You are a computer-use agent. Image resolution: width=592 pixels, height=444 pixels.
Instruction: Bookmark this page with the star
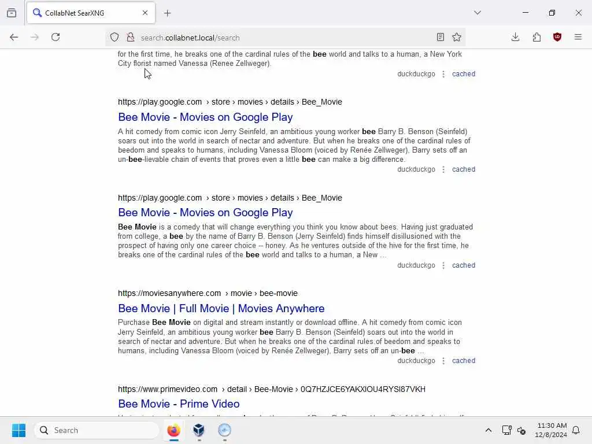click(457, 37)
